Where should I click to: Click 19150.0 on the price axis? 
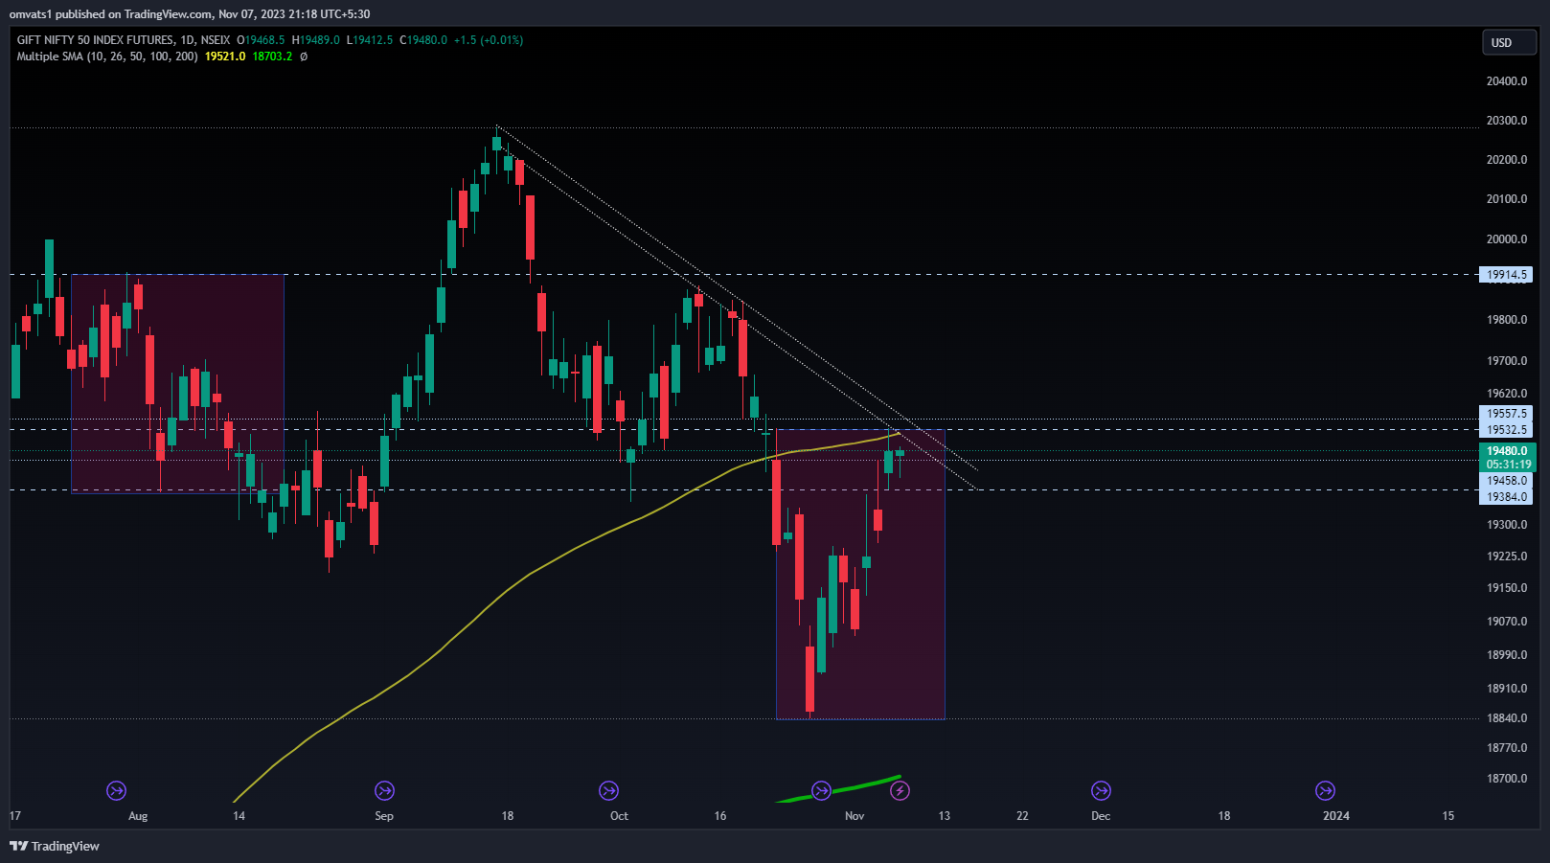point(1507,588)
